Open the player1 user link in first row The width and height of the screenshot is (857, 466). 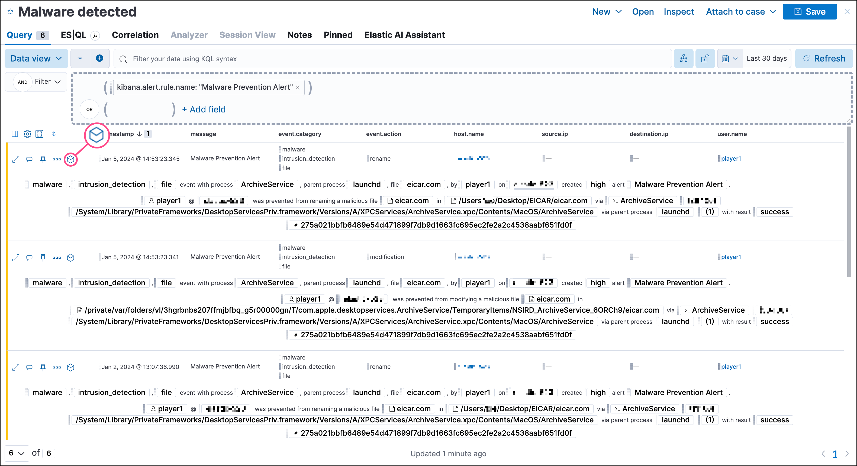point(731,159)
